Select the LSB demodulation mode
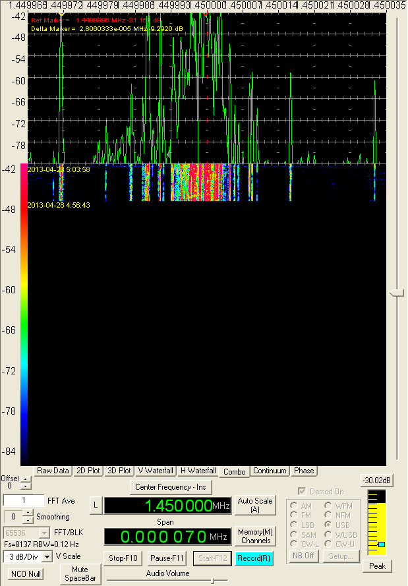This screenshot has width=408, height=586. pos(294,525)
